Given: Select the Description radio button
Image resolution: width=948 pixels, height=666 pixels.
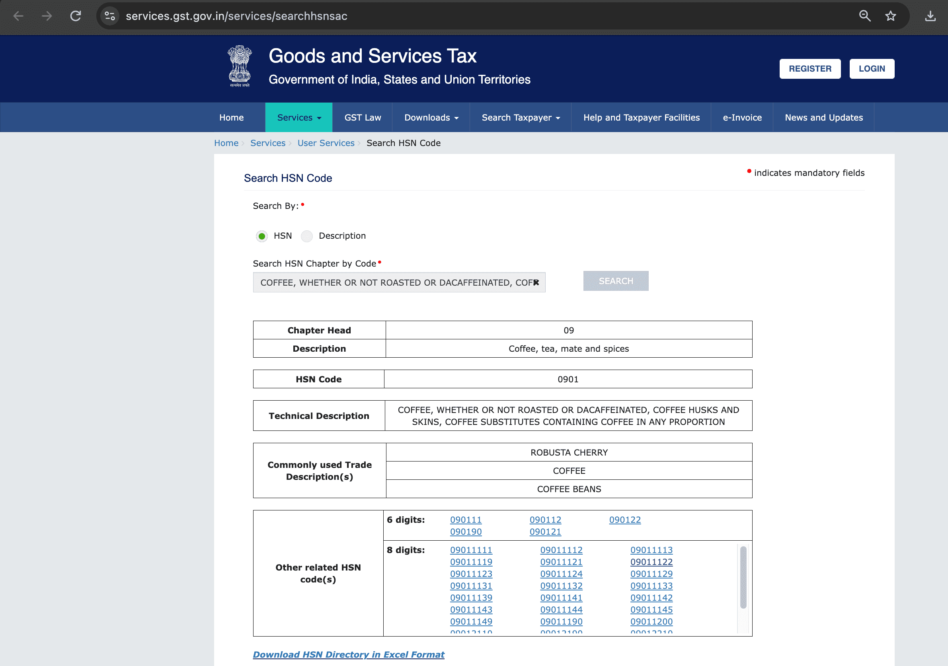Looking at the screenshot, I should (307, 236).
